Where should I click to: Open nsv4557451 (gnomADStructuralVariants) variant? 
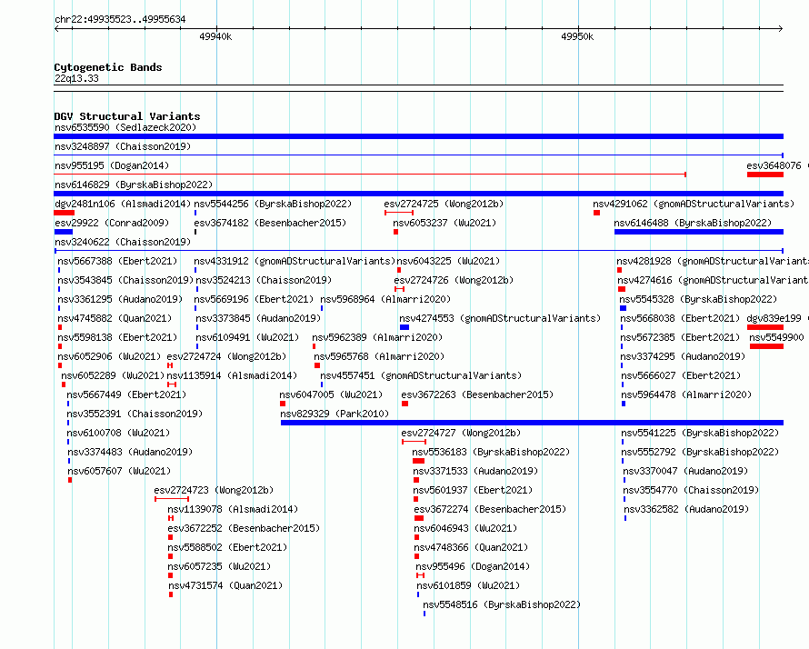421,375
